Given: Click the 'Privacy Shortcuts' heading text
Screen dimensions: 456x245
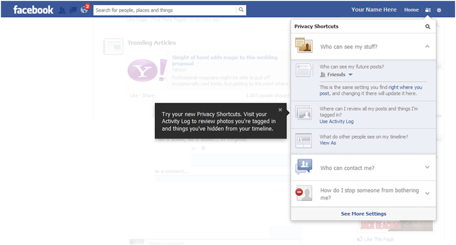Looking at the screenshot, I should tap(316, 26).
